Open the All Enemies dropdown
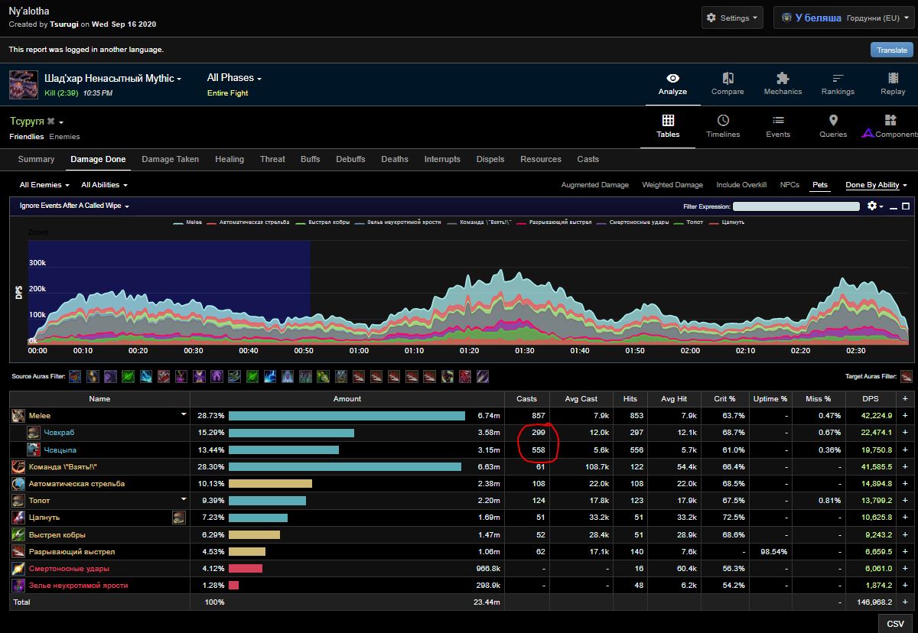The width and height of the screenshot is (918, 633). point(44,185)
